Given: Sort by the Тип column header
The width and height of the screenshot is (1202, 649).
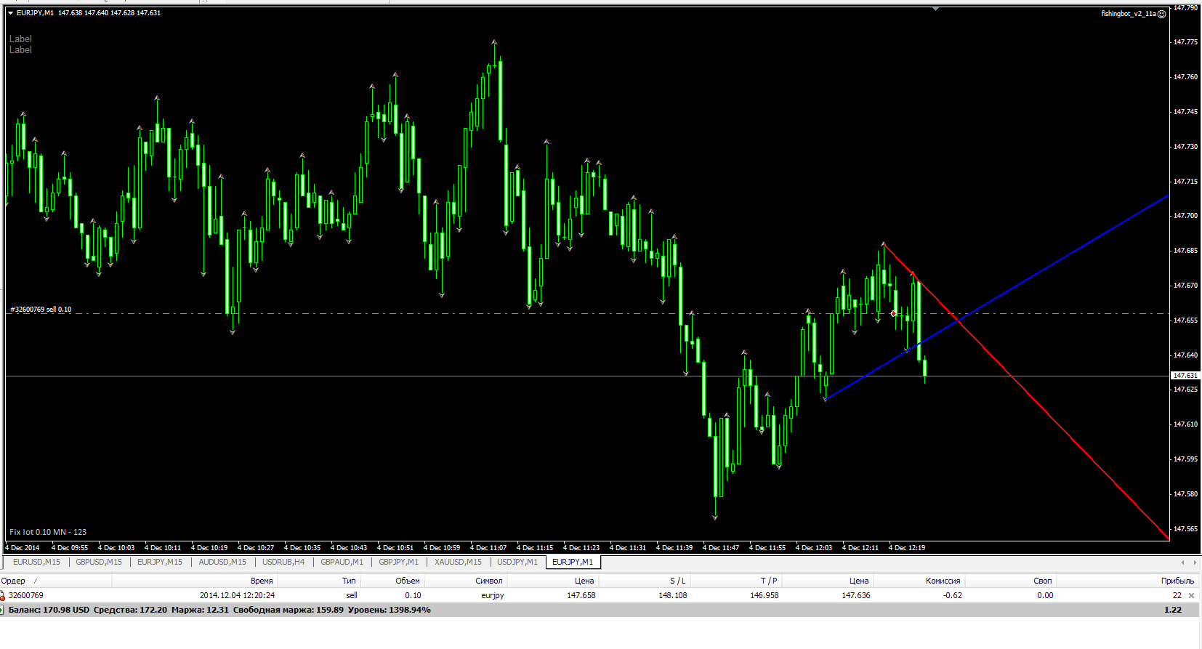Looking at the screenshot, I should 319,581.
